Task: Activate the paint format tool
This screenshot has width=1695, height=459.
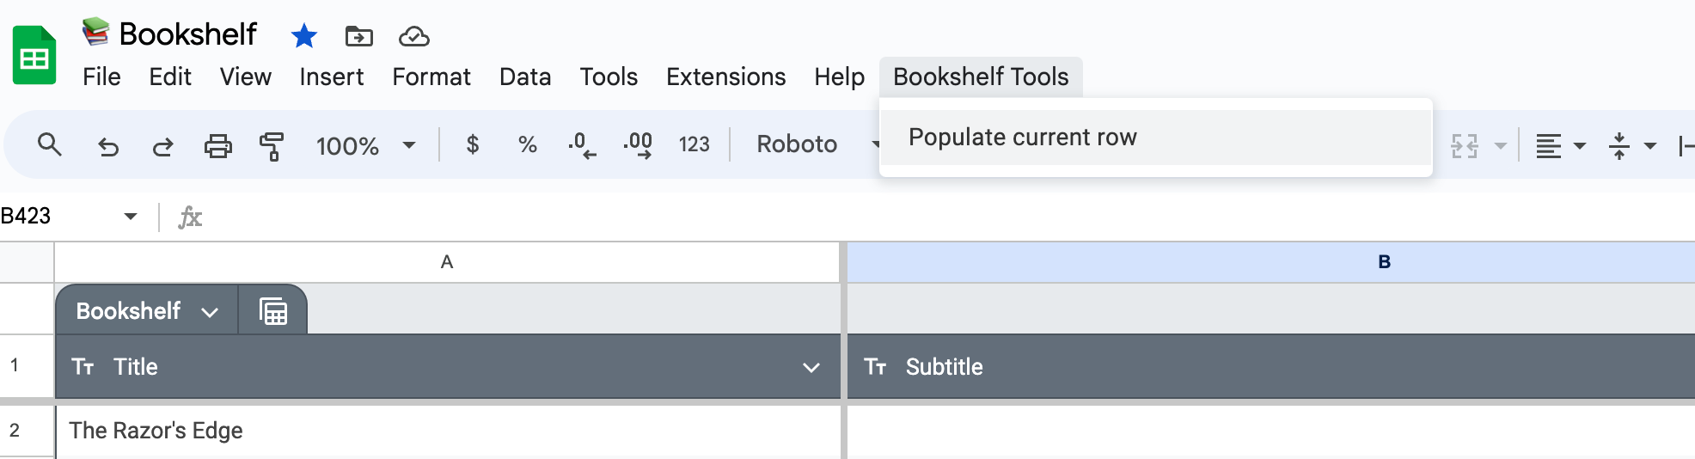Action: point(272,146)
